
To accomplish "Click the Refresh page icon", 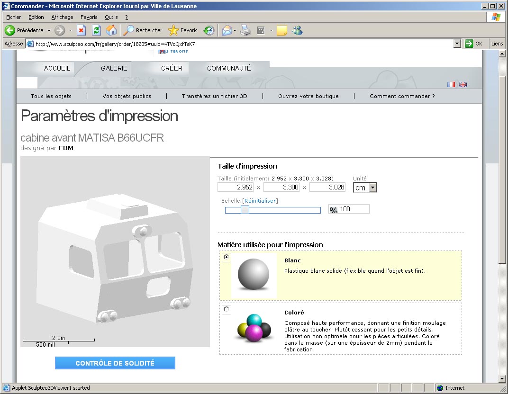I will (96, 30).
